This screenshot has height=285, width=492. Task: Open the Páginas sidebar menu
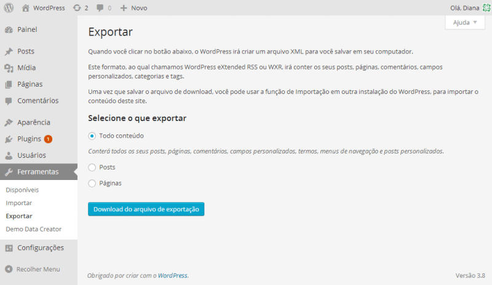click(30, 84)
